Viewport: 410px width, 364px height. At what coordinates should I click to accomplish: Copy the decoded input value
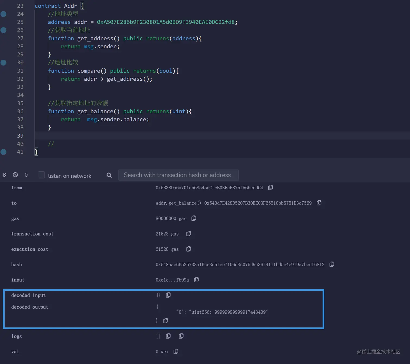coord(168,295)
